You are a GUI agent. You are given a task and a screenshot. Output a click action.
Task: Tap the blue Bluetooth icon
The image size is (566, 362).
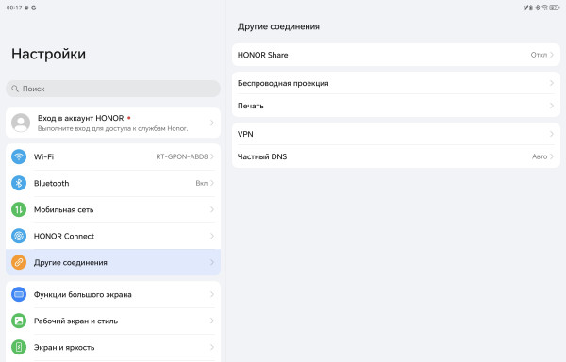[19, 183]
